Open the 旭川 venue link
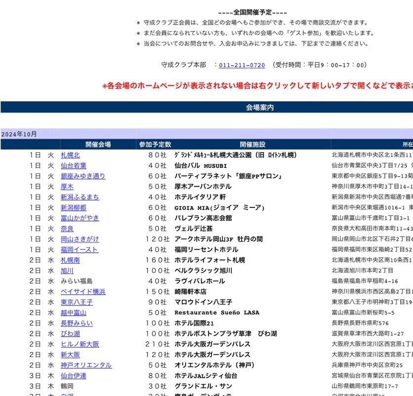The width and height of the screenshot is (413, 396). point(67,271)
